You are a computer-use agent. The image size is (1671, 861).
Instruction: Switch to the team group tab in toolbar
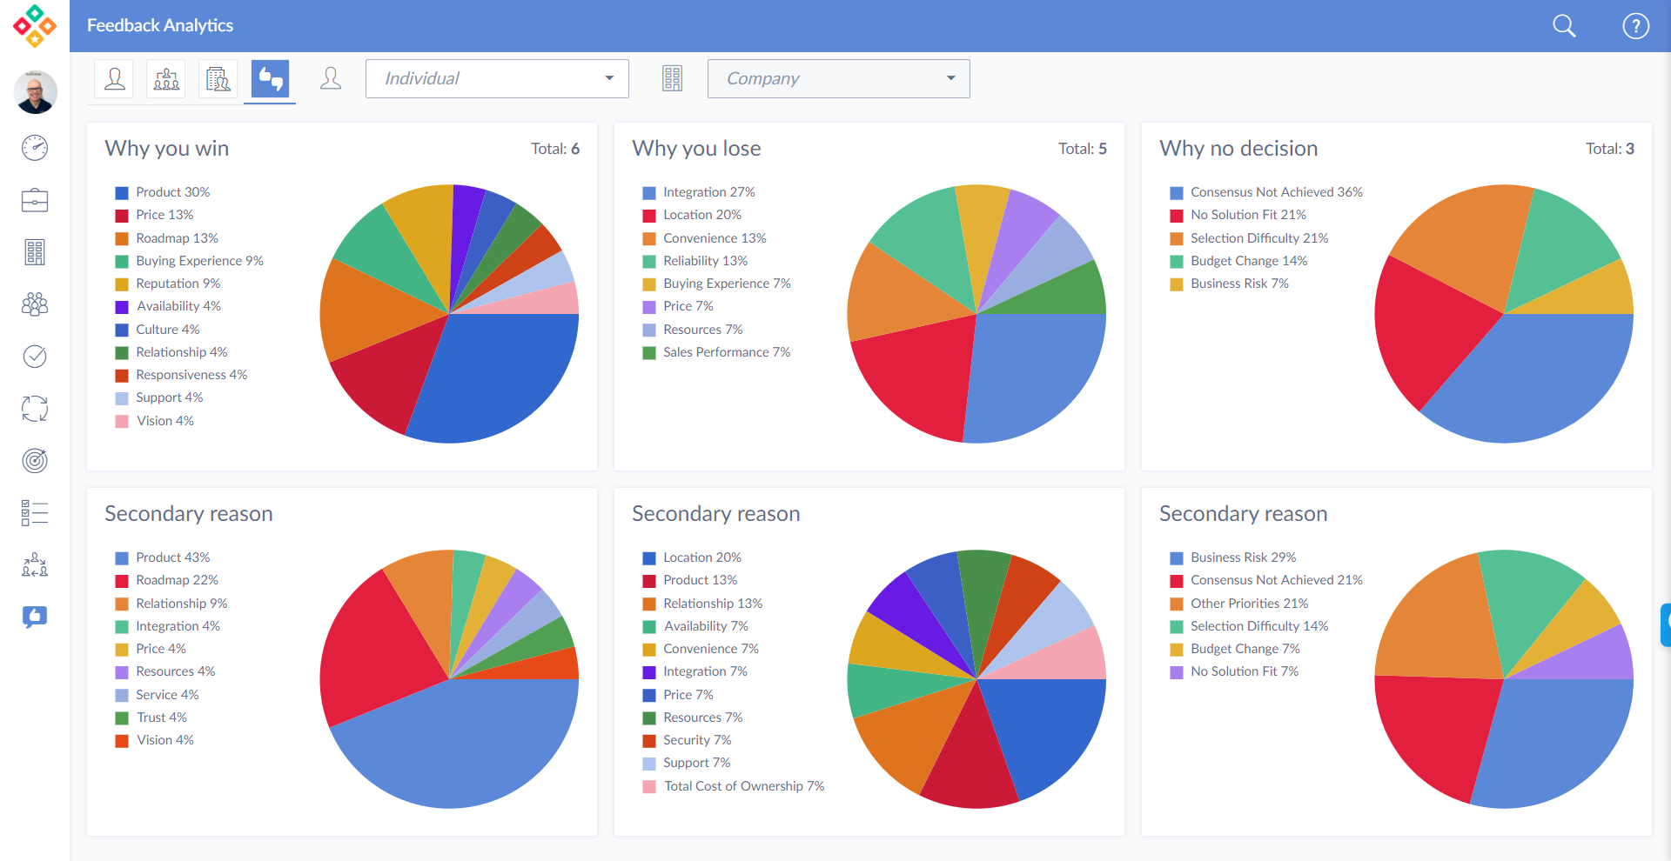click(x=166, y=79)
